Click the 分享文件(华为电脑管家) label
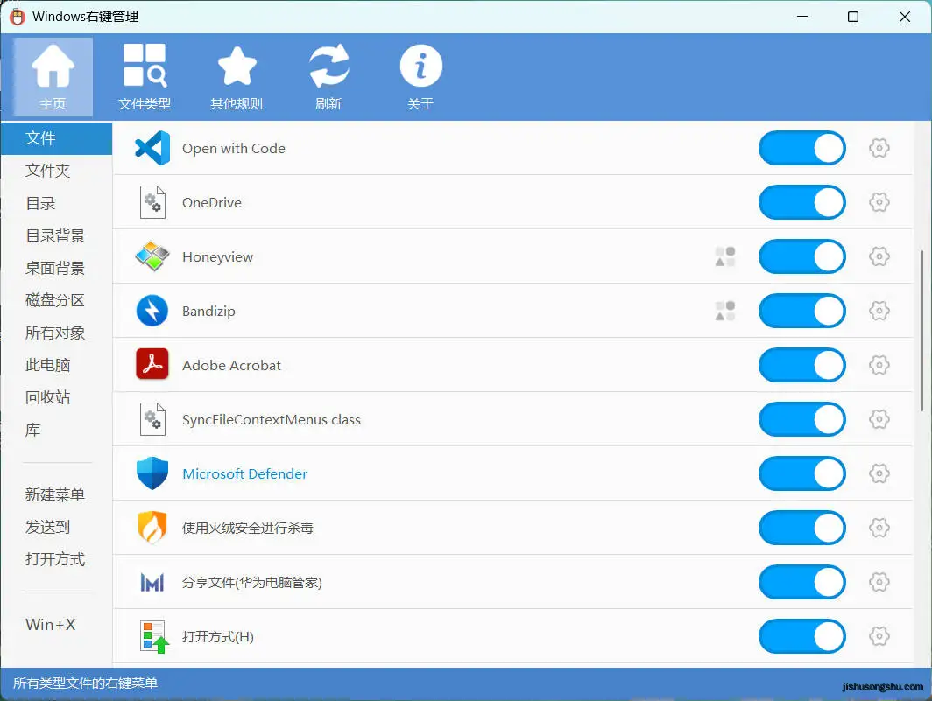The image size is (932, 701). [252, 583]
